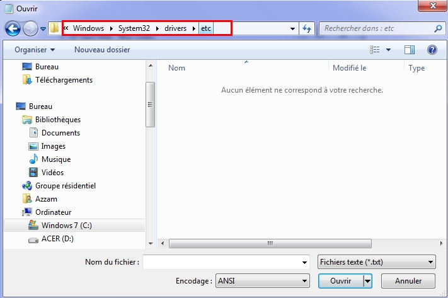Click the magnifier search icon
The width and height of the screenshot is (448, 298).
(x=438, y=28)
